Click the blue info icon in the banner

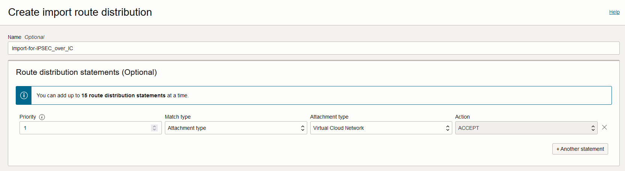(24, 95)
